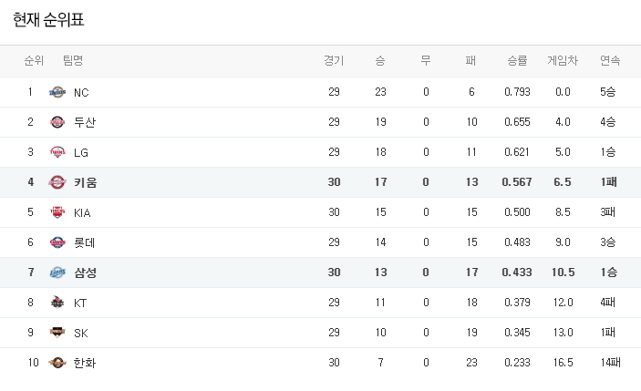Click the 현재 순위표 heading
The image size is (641, 391).
(x=48, y=20)
